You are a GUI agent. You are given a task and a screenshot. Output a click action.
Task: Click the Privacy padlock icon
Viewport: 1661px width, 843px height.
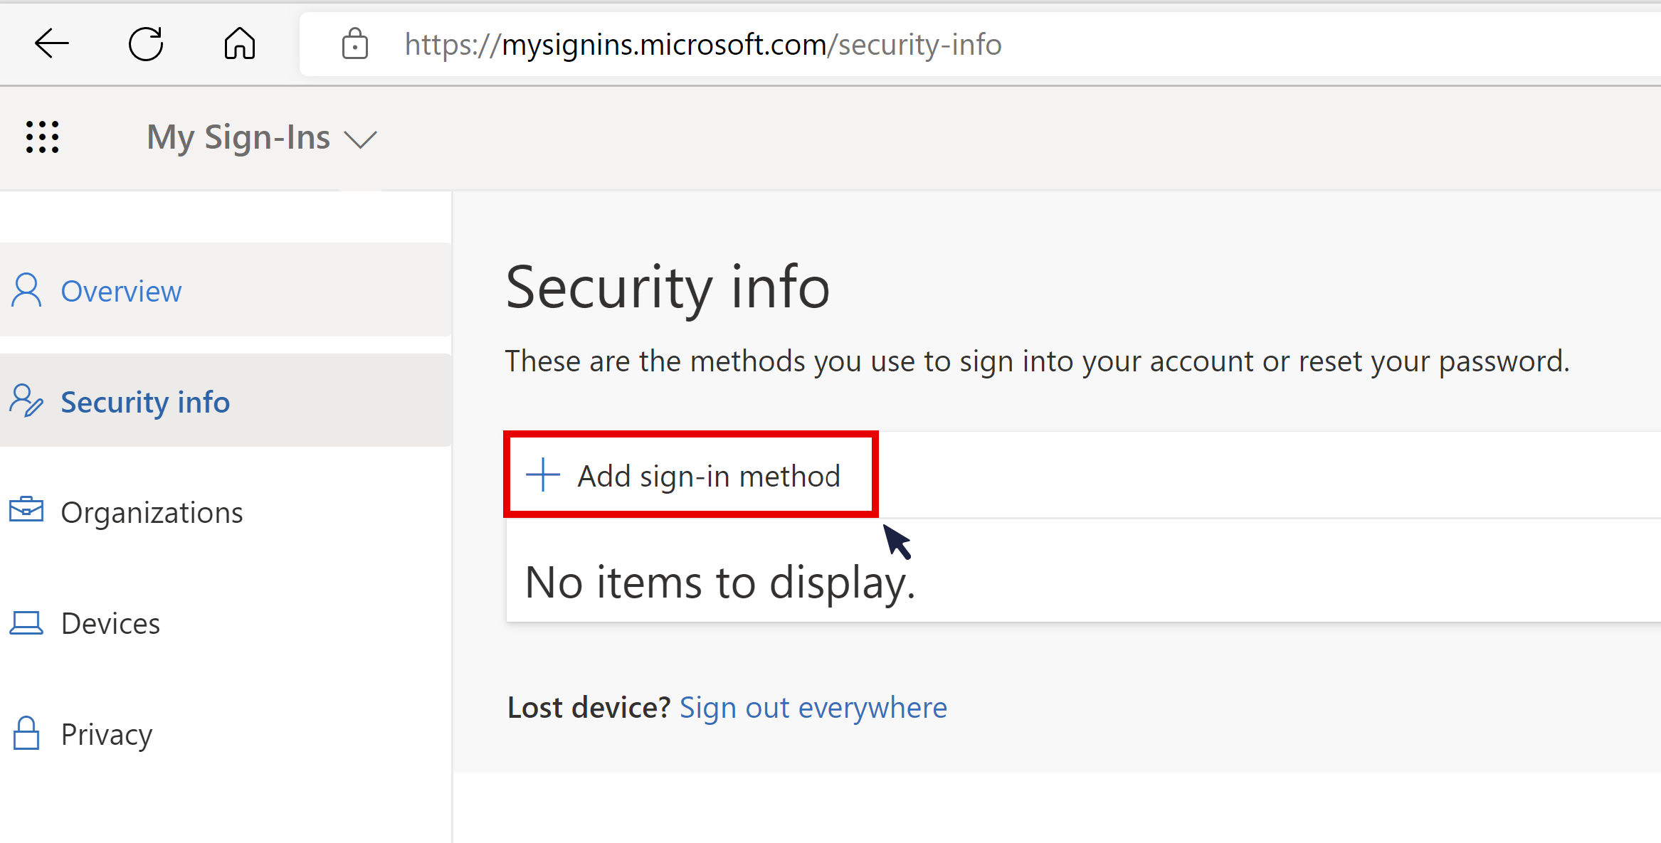tap(26, 733)
